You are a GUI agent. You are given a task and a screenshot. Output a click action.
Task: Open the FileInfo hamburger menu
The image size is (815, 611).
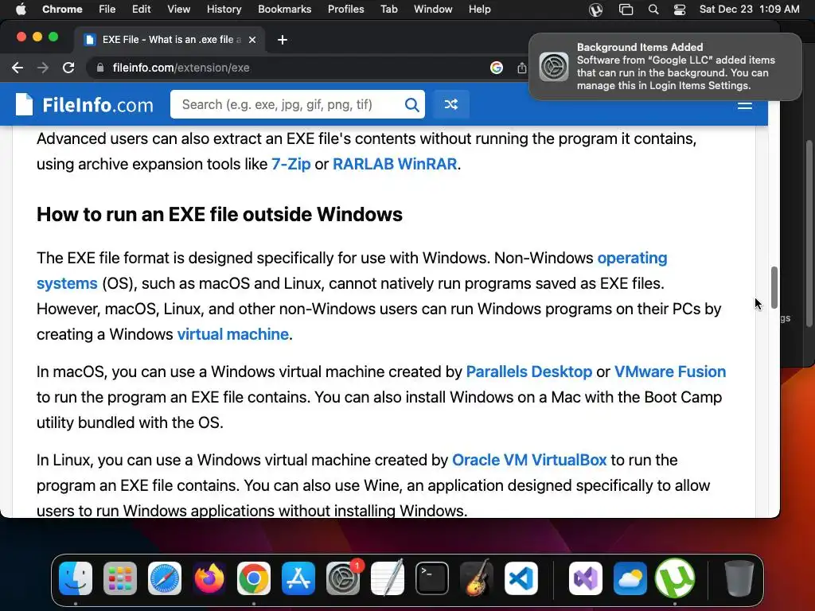(x=745, y=106)
